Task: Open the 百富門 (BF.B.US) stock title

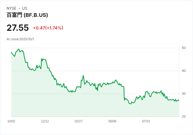Action: [x=27, y=15]
